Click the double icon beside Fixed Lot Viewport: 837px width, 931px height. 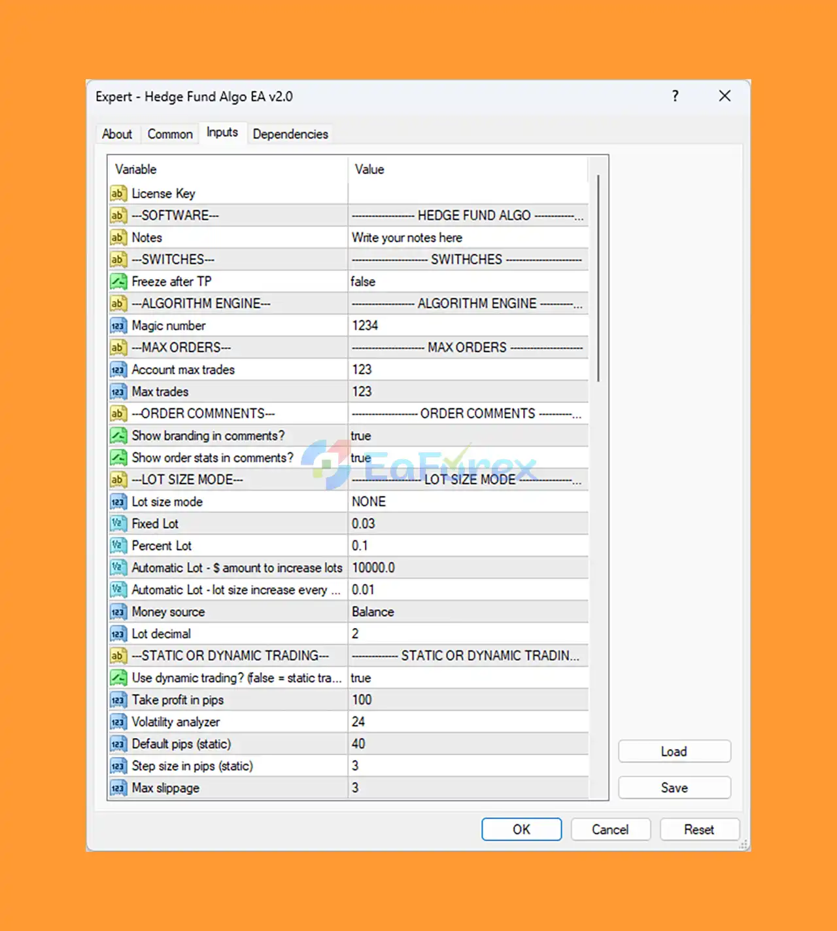click(118, 524)
